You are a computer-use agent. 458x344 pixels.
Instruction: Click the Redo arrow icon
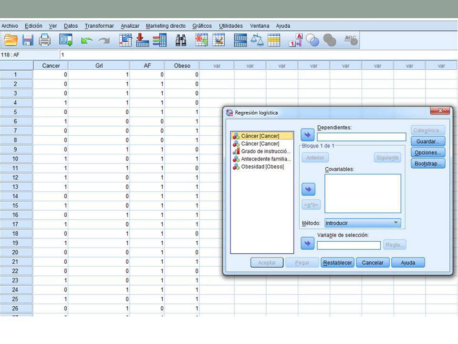pos(104,40)
